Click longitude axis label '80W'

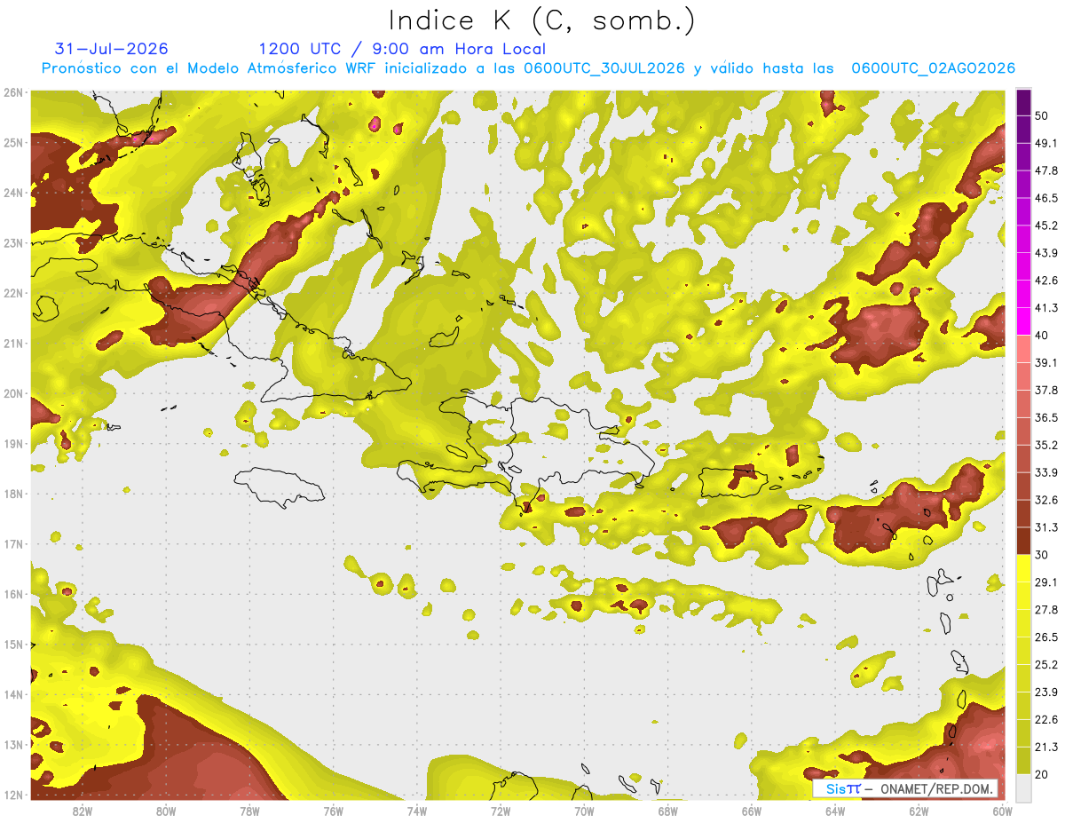point(165,811)
